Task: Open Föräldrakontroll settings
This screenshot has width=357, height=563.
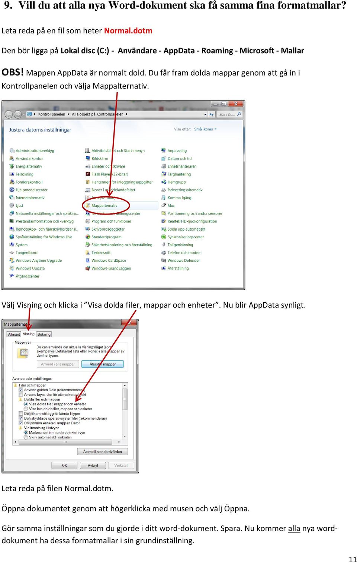Action: pos(26,182)
